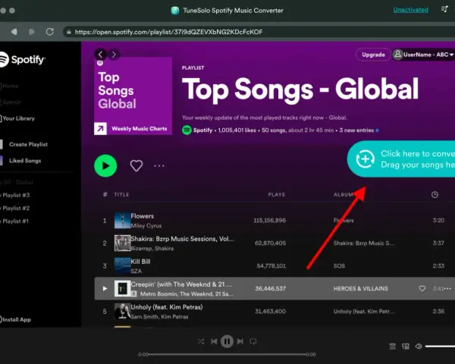Click the Spotify logo in sidebar
Screen dimensions: 455x364
[22, 59]
